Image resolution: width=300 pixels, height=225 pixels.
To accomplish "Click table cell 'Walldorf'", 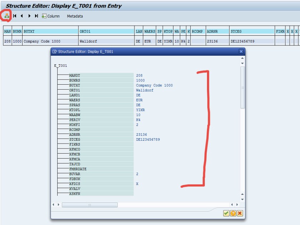I will tap(107, 41).
